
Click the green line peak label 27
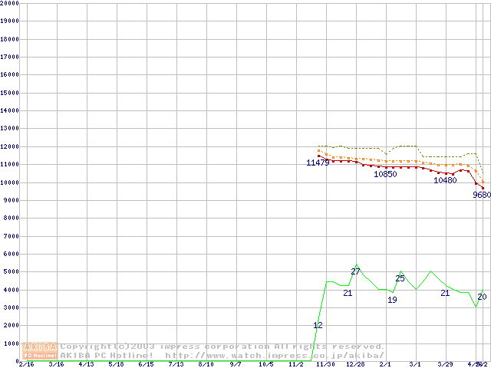click(x=355, y=271)
